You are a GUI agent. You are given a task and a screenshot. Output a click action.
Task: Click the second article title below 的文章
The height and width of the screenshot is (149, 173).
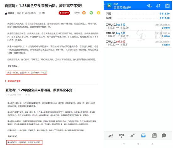tap(40, 90)
